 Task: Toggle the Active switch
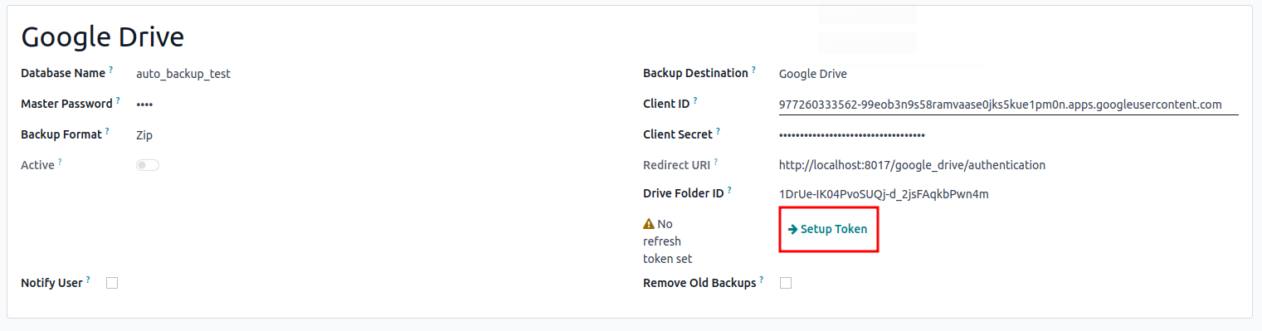tap(148, 165)
